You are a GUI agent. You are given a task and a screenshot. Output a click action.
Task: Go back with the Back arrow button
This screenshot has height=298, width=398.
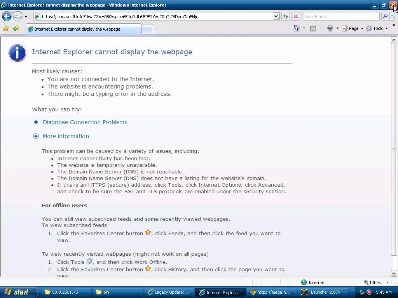7,17
